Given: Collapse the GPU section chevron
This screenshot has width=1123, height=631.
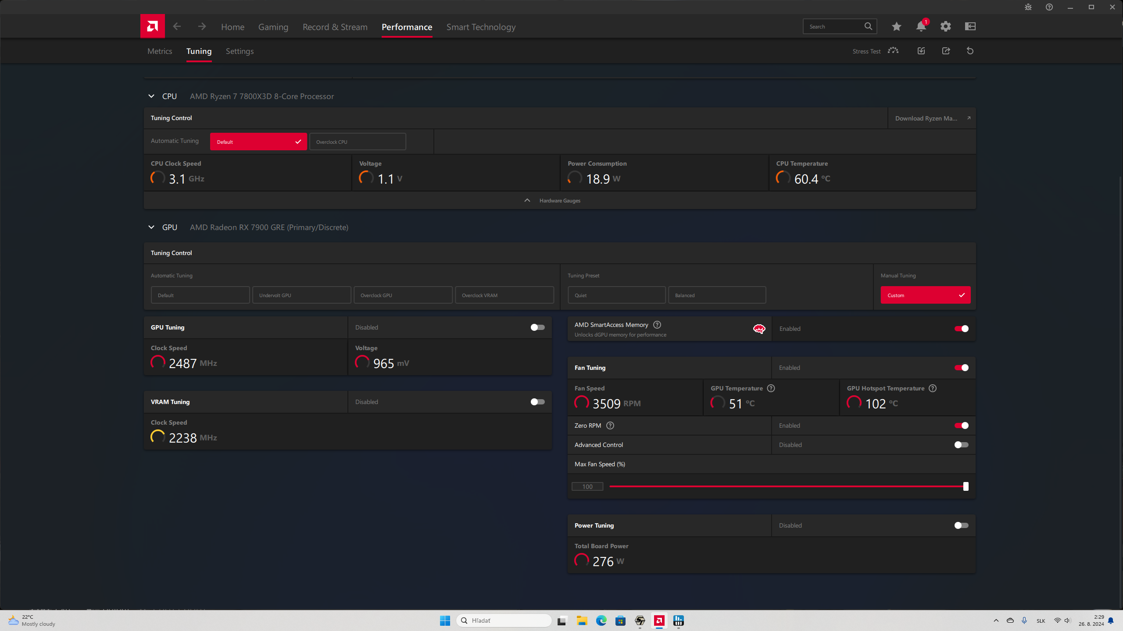Looking at the screenshot, I should click(x=151, y=227).
